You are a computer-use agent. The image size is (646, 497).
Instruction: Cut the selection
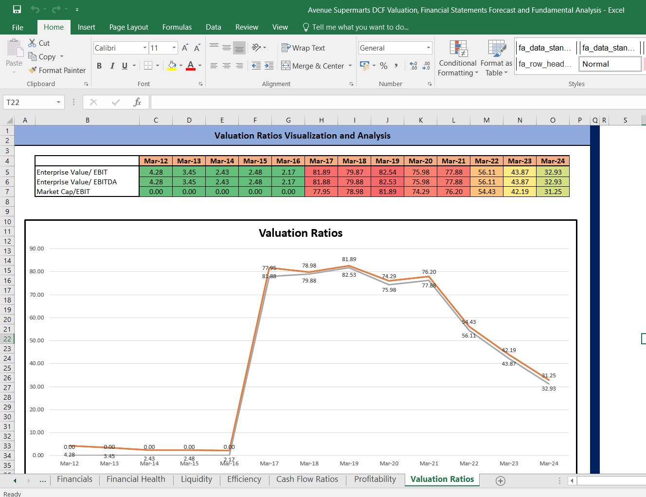tap(39, 43)
